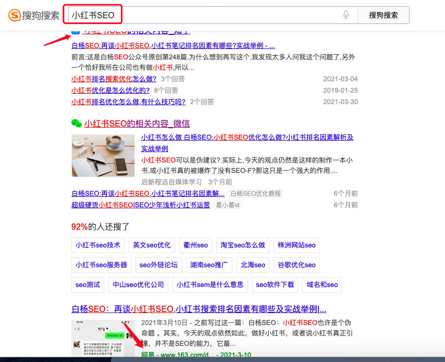The image size is (445, 362).
Task: Click the date 2021-03-04
Action: (340, 79)
